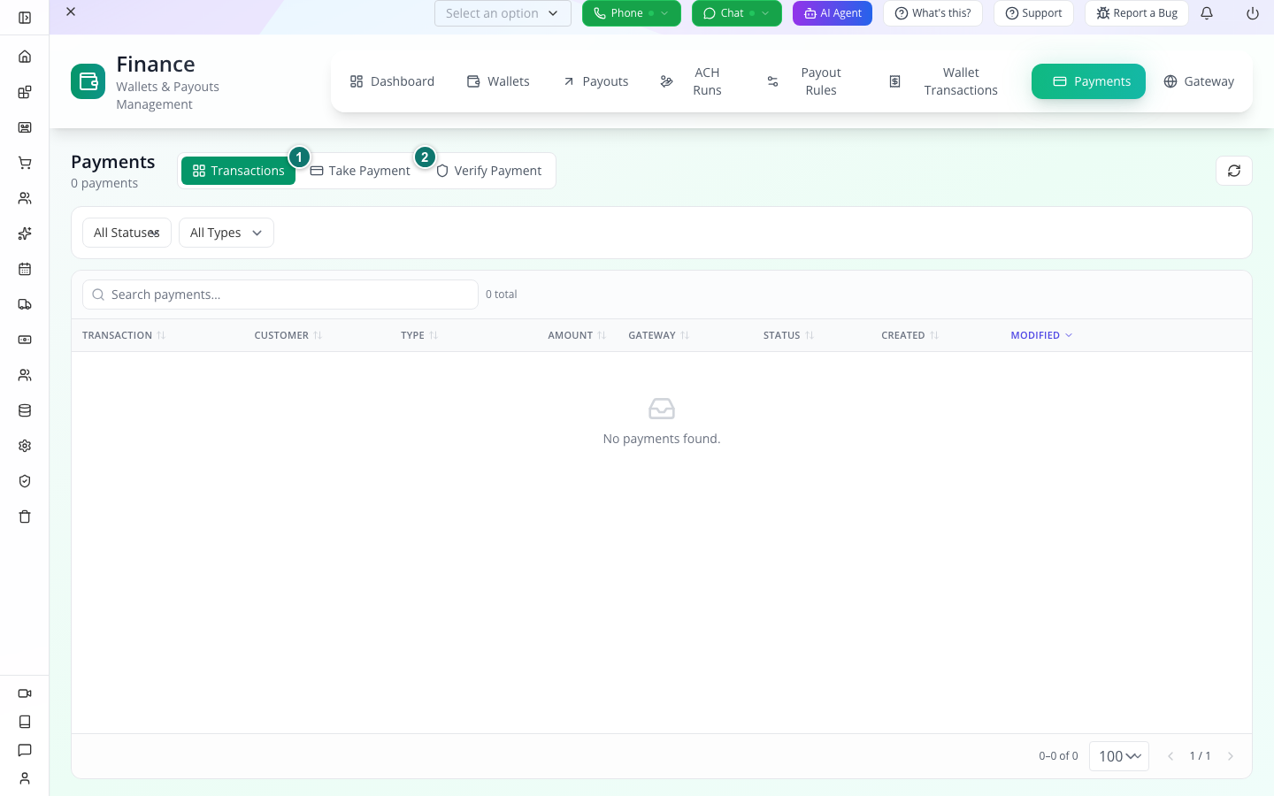Open the video camera sidebar icon

[25, 693]
